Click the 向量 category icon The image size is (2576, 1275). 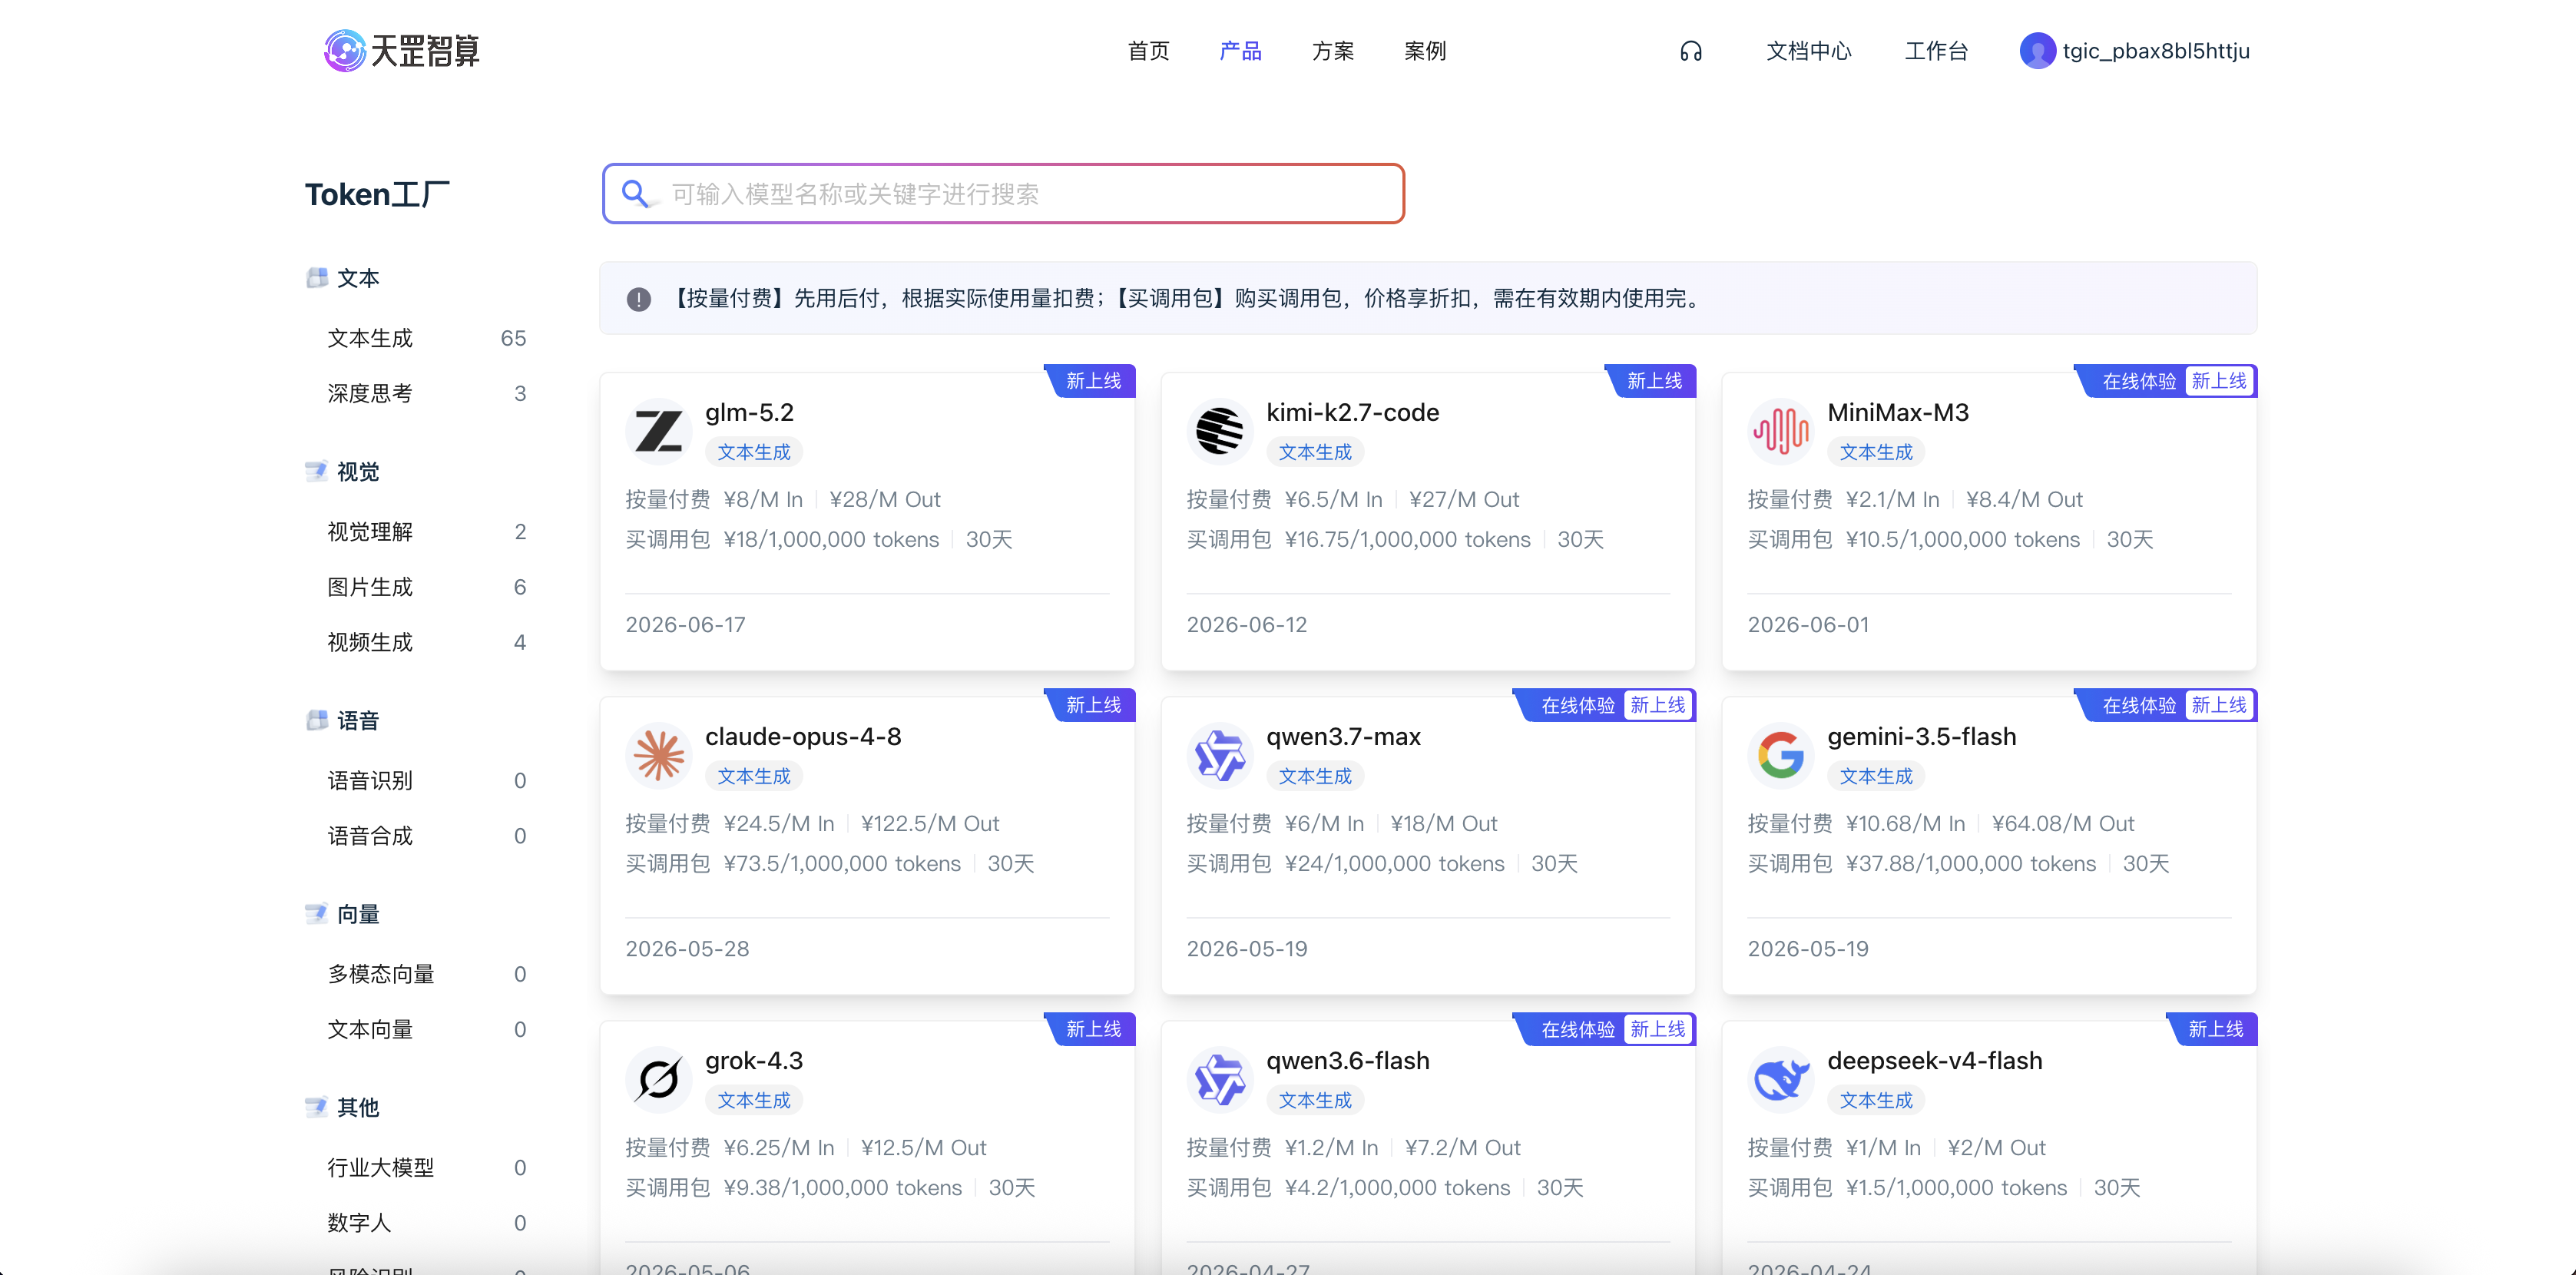[317, 914]
